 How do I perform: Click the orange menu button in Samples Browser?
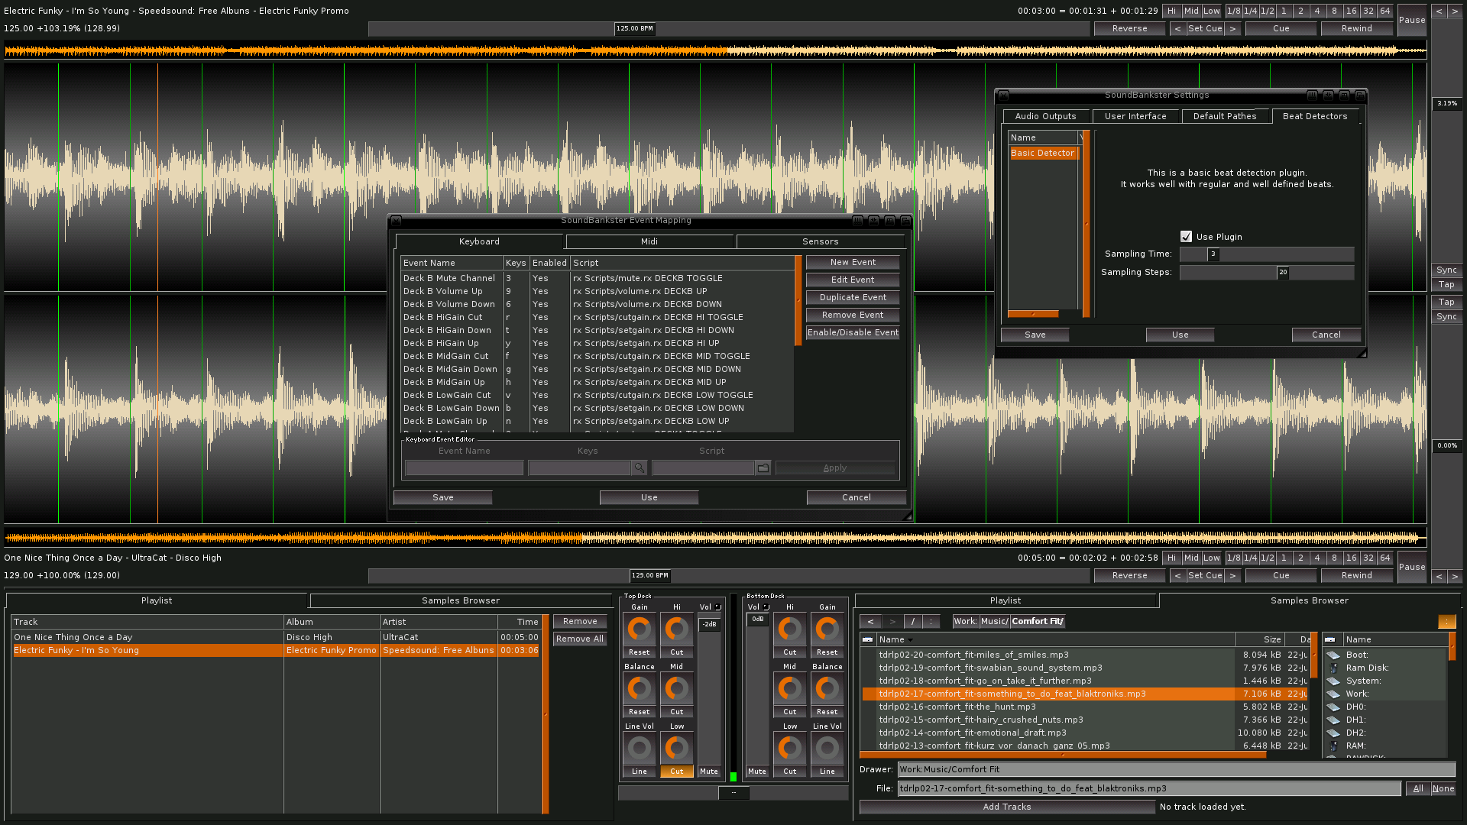point(1446,622)
